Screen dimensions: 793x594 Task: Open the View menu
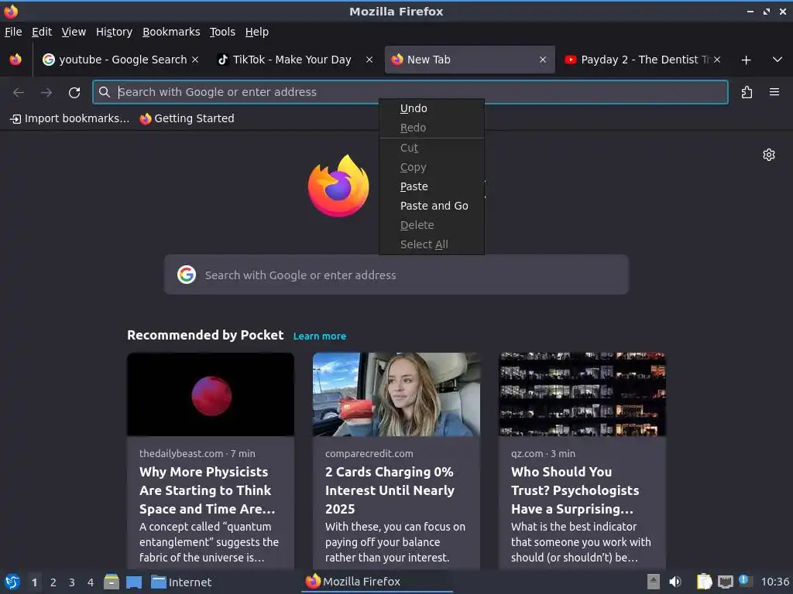74,32
